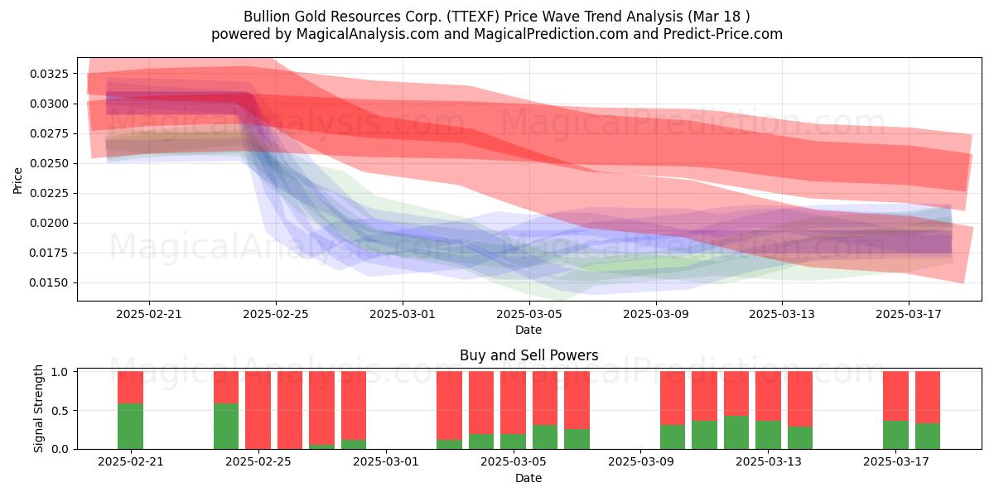The width and height of the screenshot is (994, 497).
Task: Click the 'Price' y-axis label
Action: pos(17,179)
